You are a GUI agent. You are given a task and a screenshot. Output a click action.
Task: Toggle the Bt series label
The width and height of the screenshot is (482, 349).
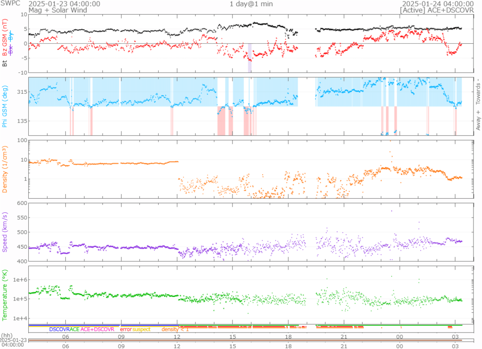[5, 63]
